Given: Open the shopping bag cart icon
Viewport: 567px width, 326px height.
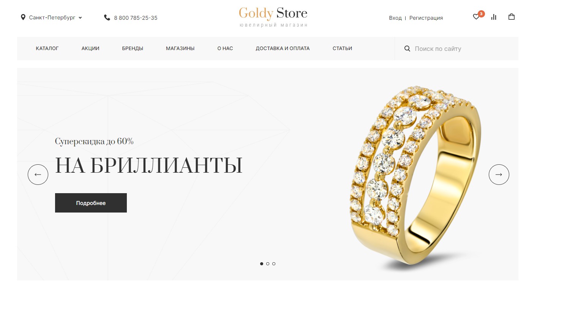Looking at the screenshot, I should click(x=512, y=17).
